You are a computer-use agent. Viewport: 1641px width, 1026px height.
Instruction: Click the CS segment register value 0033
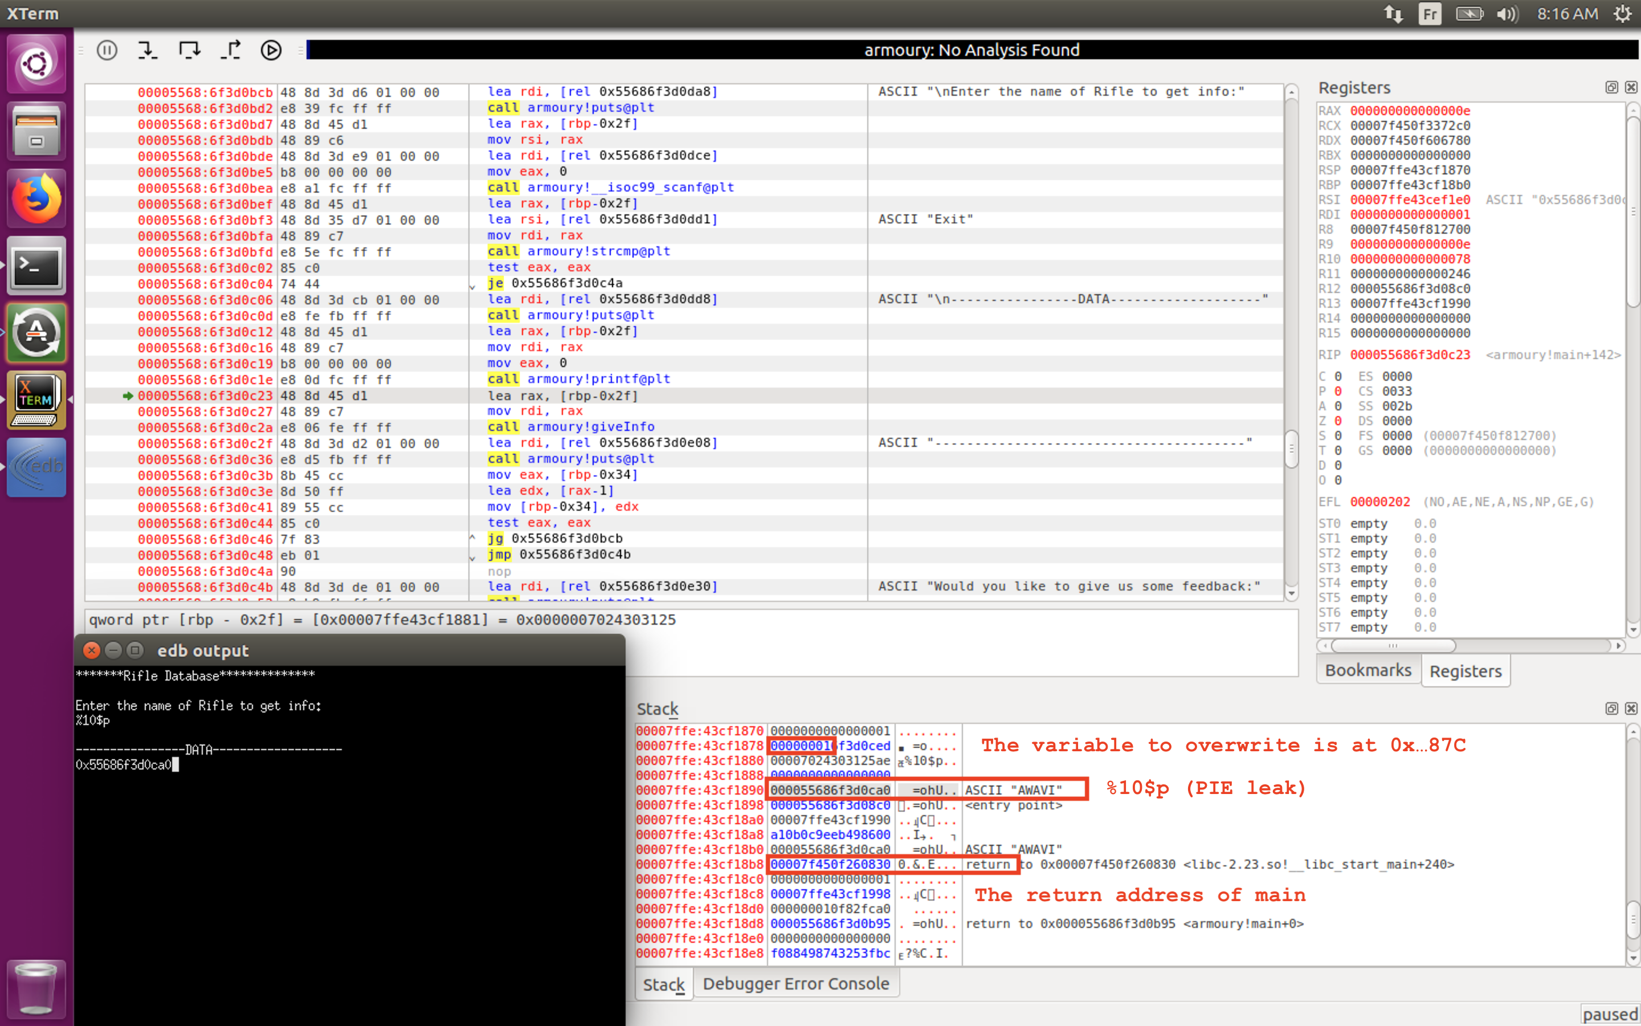pyautogui.click(x=1397, y=392)
